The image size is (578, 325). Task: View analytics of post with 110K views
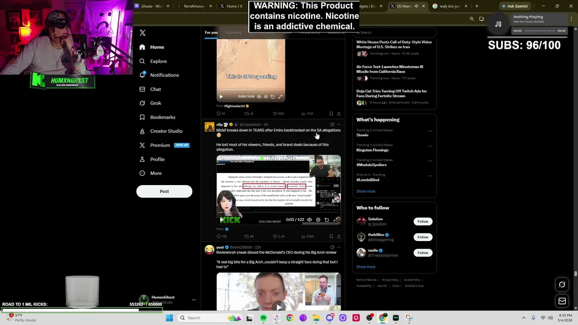(307, 114)
